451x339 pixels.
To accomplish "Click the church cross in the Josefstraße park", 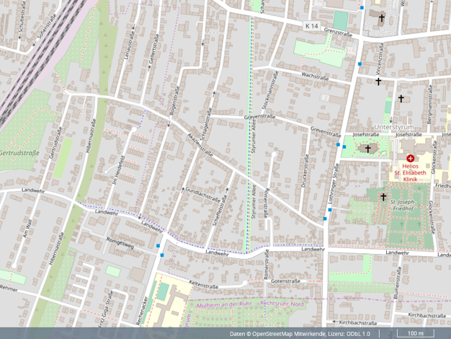I will tap(368, 149).
